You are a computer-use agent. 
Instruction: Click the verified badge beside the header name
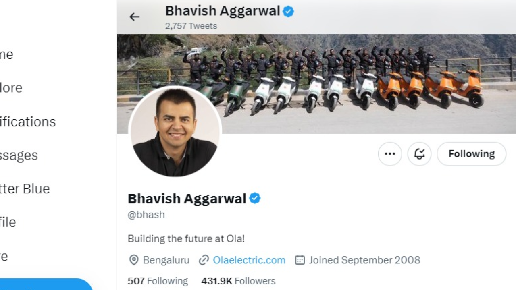coord(288,11)
